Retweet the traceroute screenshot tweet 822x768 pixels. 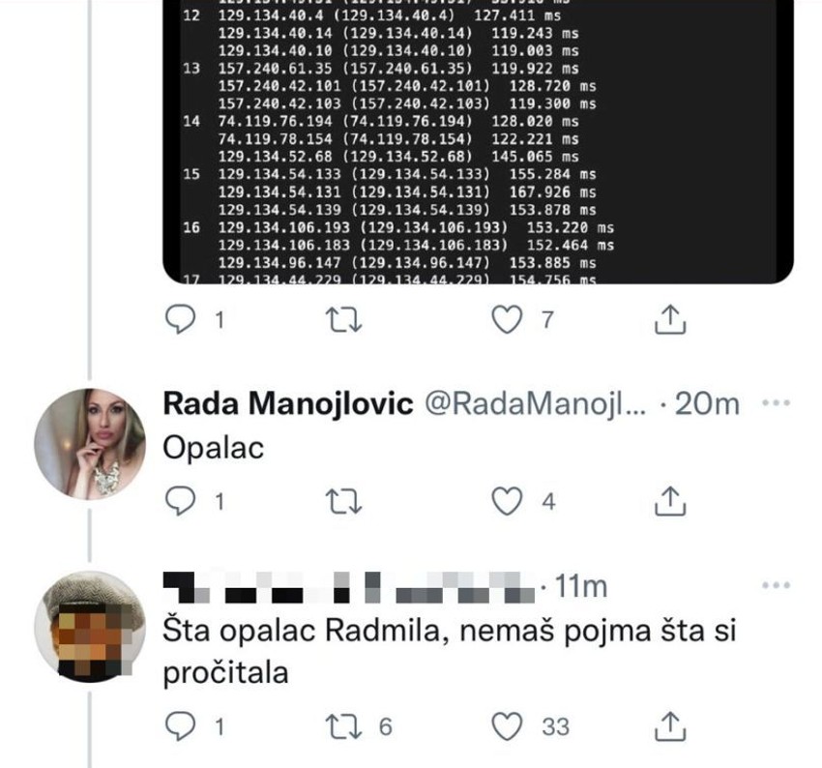(346, 318)
